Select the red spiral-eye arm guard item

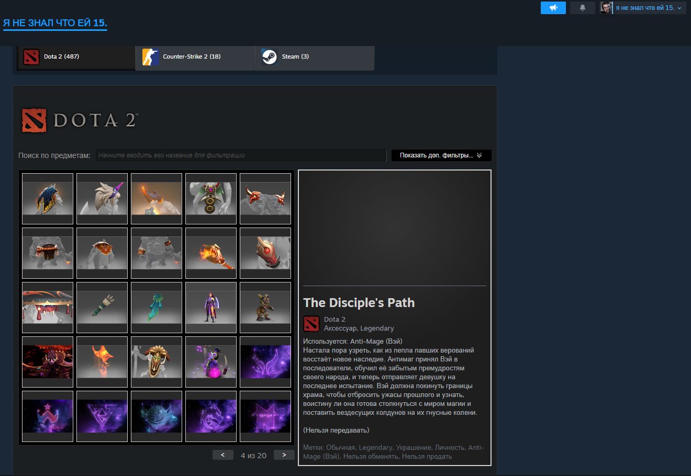[265, 253]
